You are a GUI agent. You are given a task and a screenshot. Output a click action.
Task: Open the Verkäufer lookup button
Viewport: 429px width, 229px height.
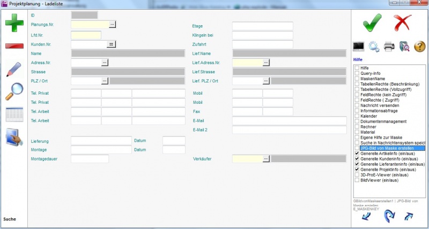(266, 159)
